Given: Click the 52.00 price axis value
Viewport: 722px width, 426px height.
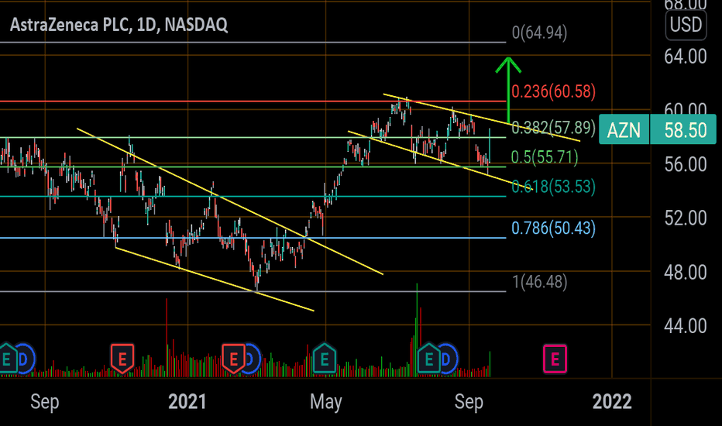Looking at the screenshot, I should pyautogui.click(x=685, y=218).
